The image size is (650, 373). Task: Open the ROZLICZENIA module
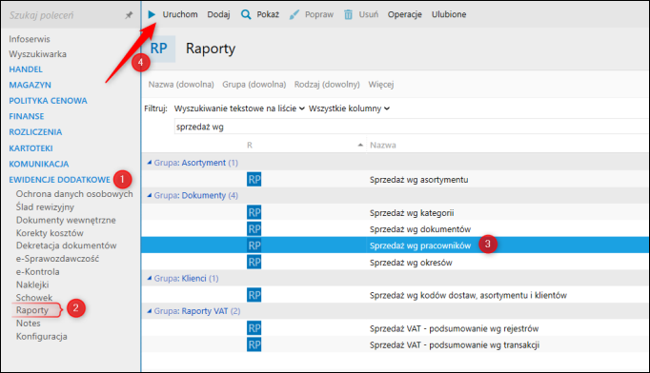click(x=35, y=132)
